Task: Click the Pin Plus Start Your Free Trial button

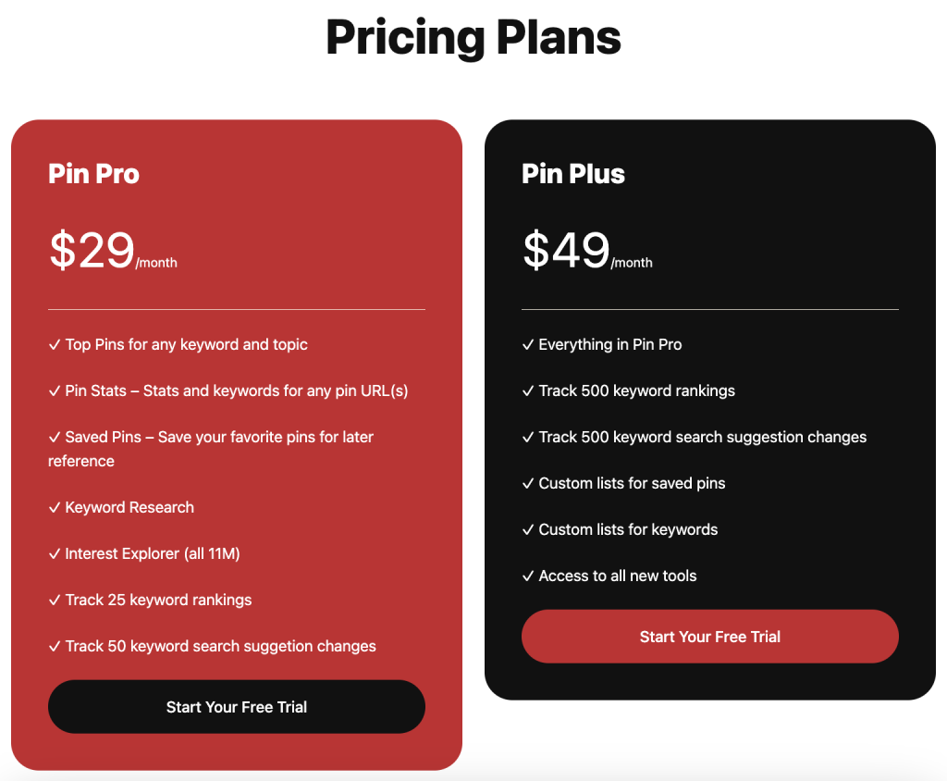Action: (709, 637)
